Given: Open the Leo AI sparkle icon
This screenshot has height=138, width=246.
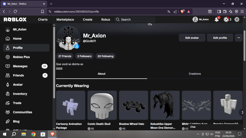Looking at the screenshot, I should [231, 12].
